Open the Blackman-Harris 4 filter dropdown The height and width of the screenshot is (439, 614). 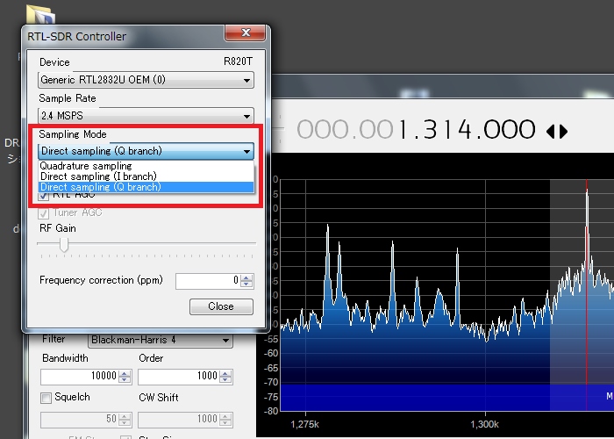[160, 341]
